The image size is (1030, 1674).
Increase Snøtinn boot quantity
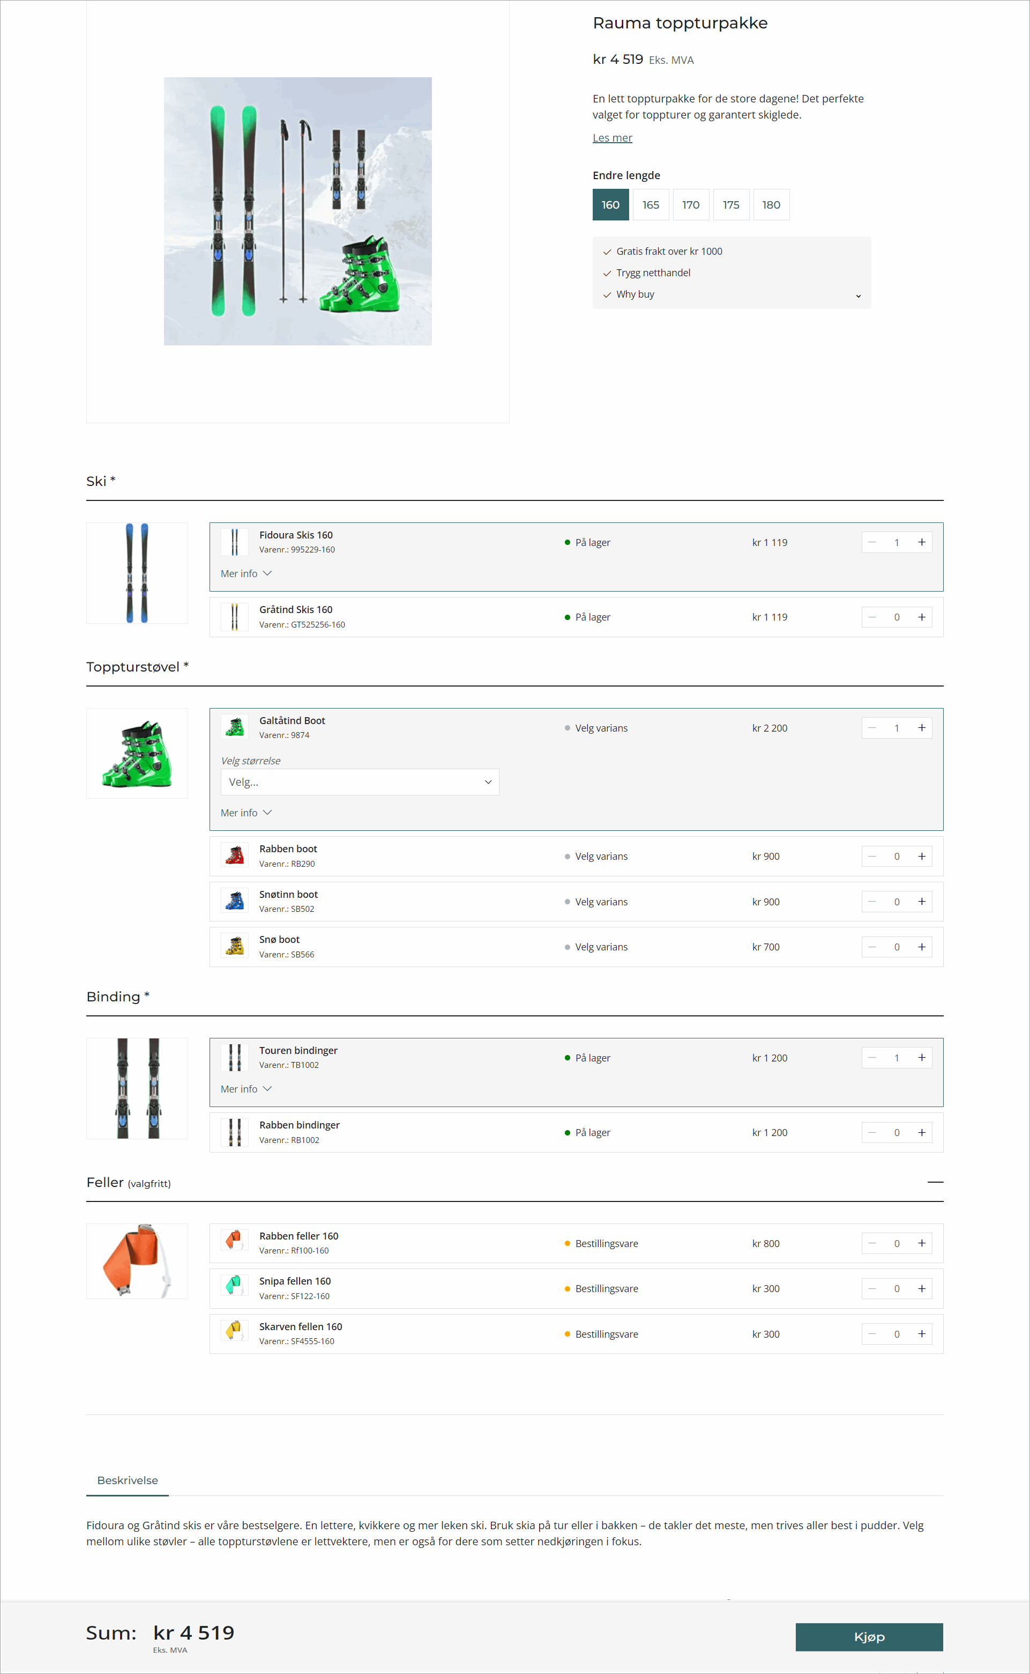(923, 901)
